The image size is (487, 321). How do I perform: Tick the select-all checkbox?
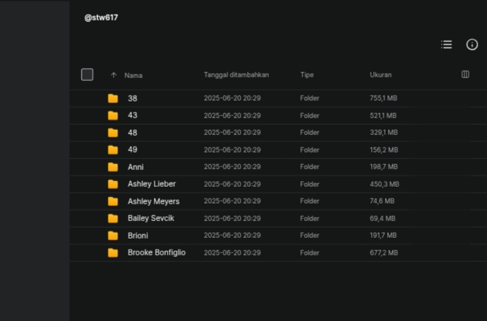[x=87, y=74]
